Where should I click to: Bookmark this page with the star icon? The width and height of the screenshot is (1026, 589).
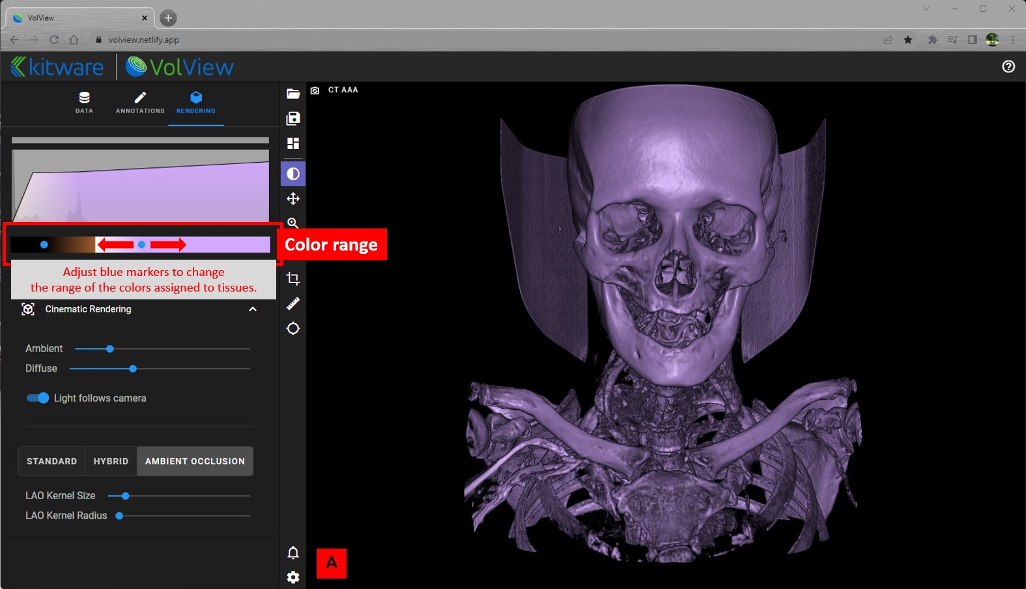click(x=908, y=40)
